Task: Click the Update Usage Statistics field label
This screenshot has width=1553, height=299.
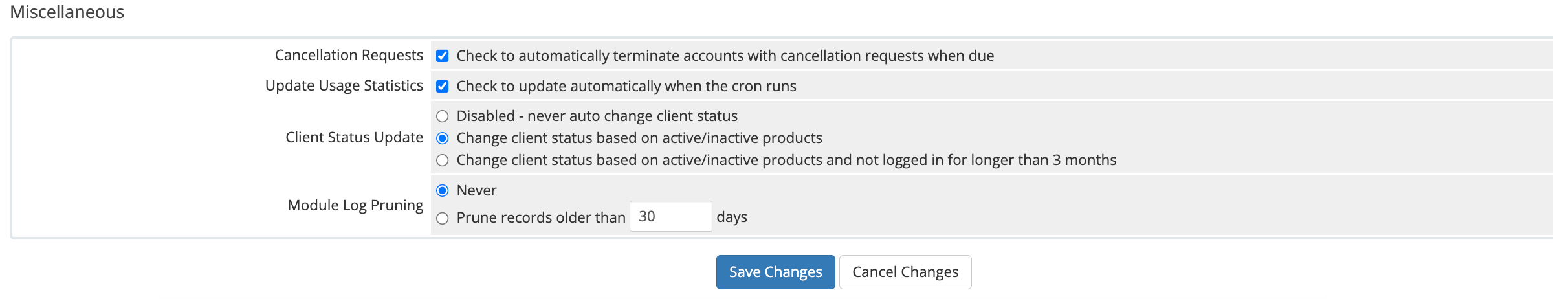Action: 344,85
